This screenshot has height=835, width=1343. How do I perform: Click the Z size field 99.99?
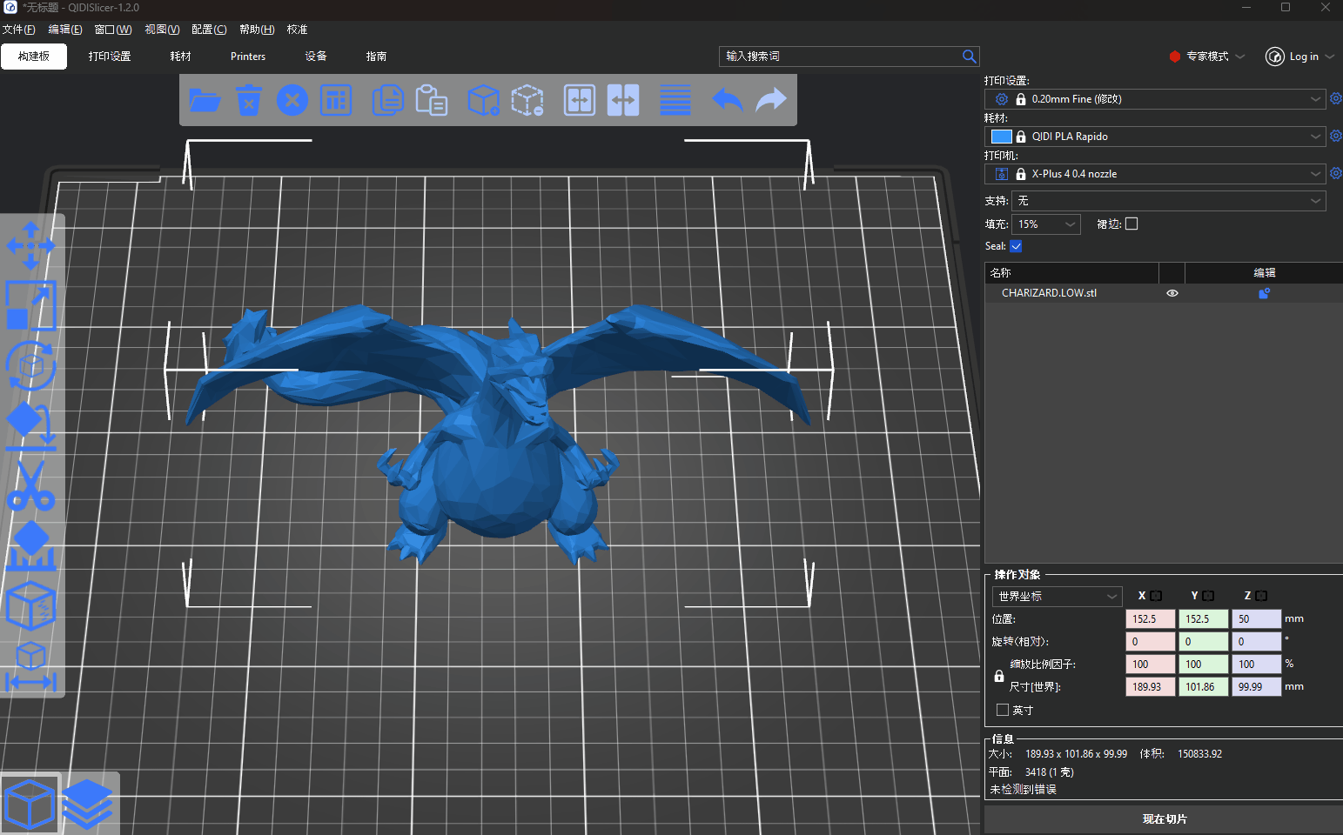point(1256,687)
